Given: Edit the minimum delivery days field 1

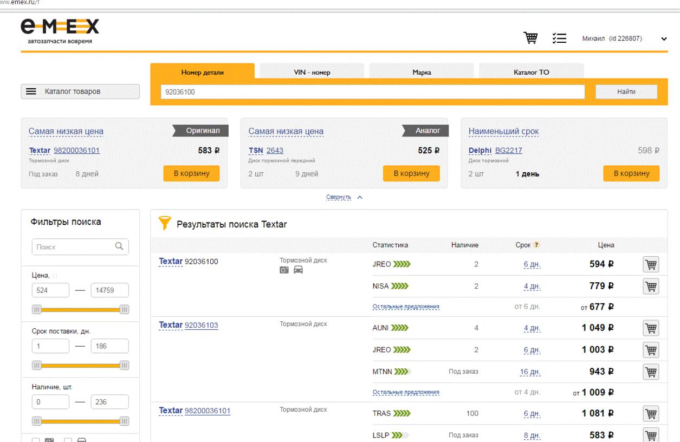Looking at the screenshot, I should [x=51, y=346].
